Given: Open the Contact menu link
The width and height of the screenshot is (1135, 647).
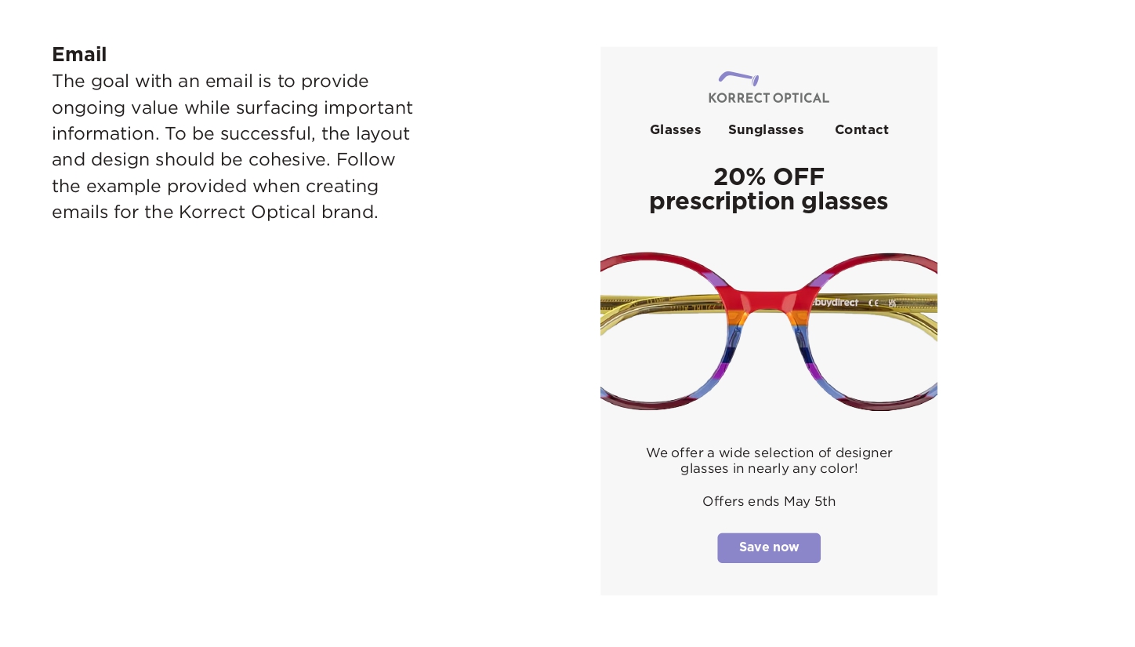Looking at the screenshot, I should click(861, 129).
